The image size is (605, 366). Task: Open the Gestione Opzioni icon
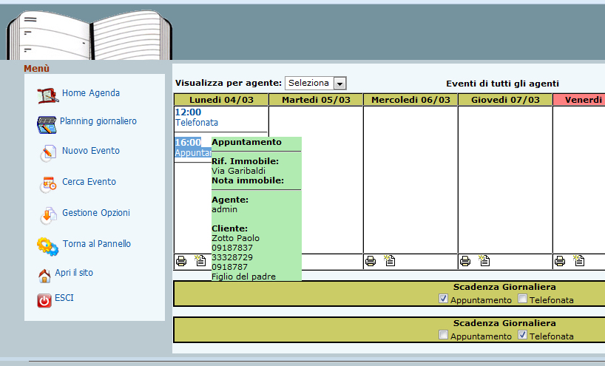tap(48, 215)
